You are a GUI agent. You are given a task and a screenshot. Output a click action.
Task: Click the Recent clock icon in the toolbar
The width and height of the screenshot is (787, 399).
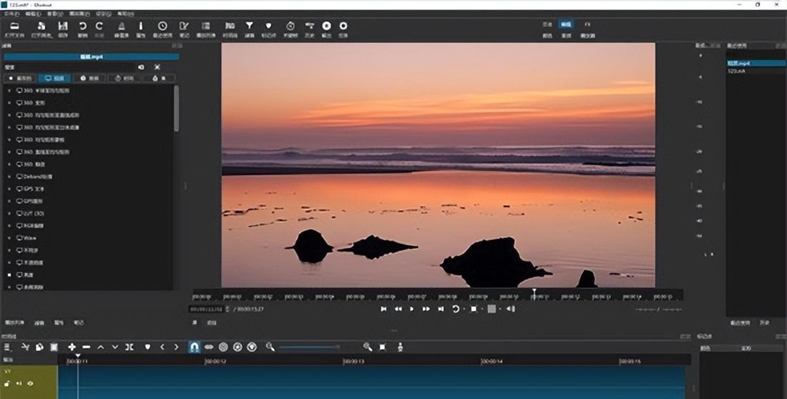(x=162, y=26)
